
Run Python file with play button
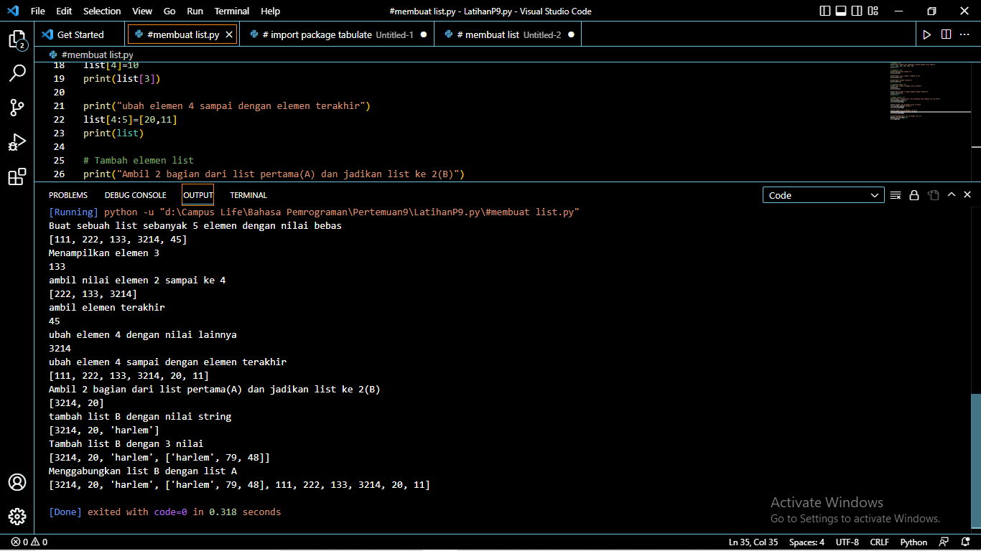pos(927,34)
